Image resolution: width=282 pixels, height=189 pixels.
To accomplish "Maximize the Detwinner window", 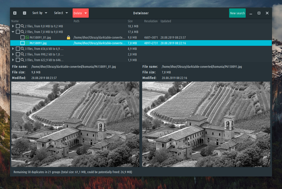I will pos(259,13).
